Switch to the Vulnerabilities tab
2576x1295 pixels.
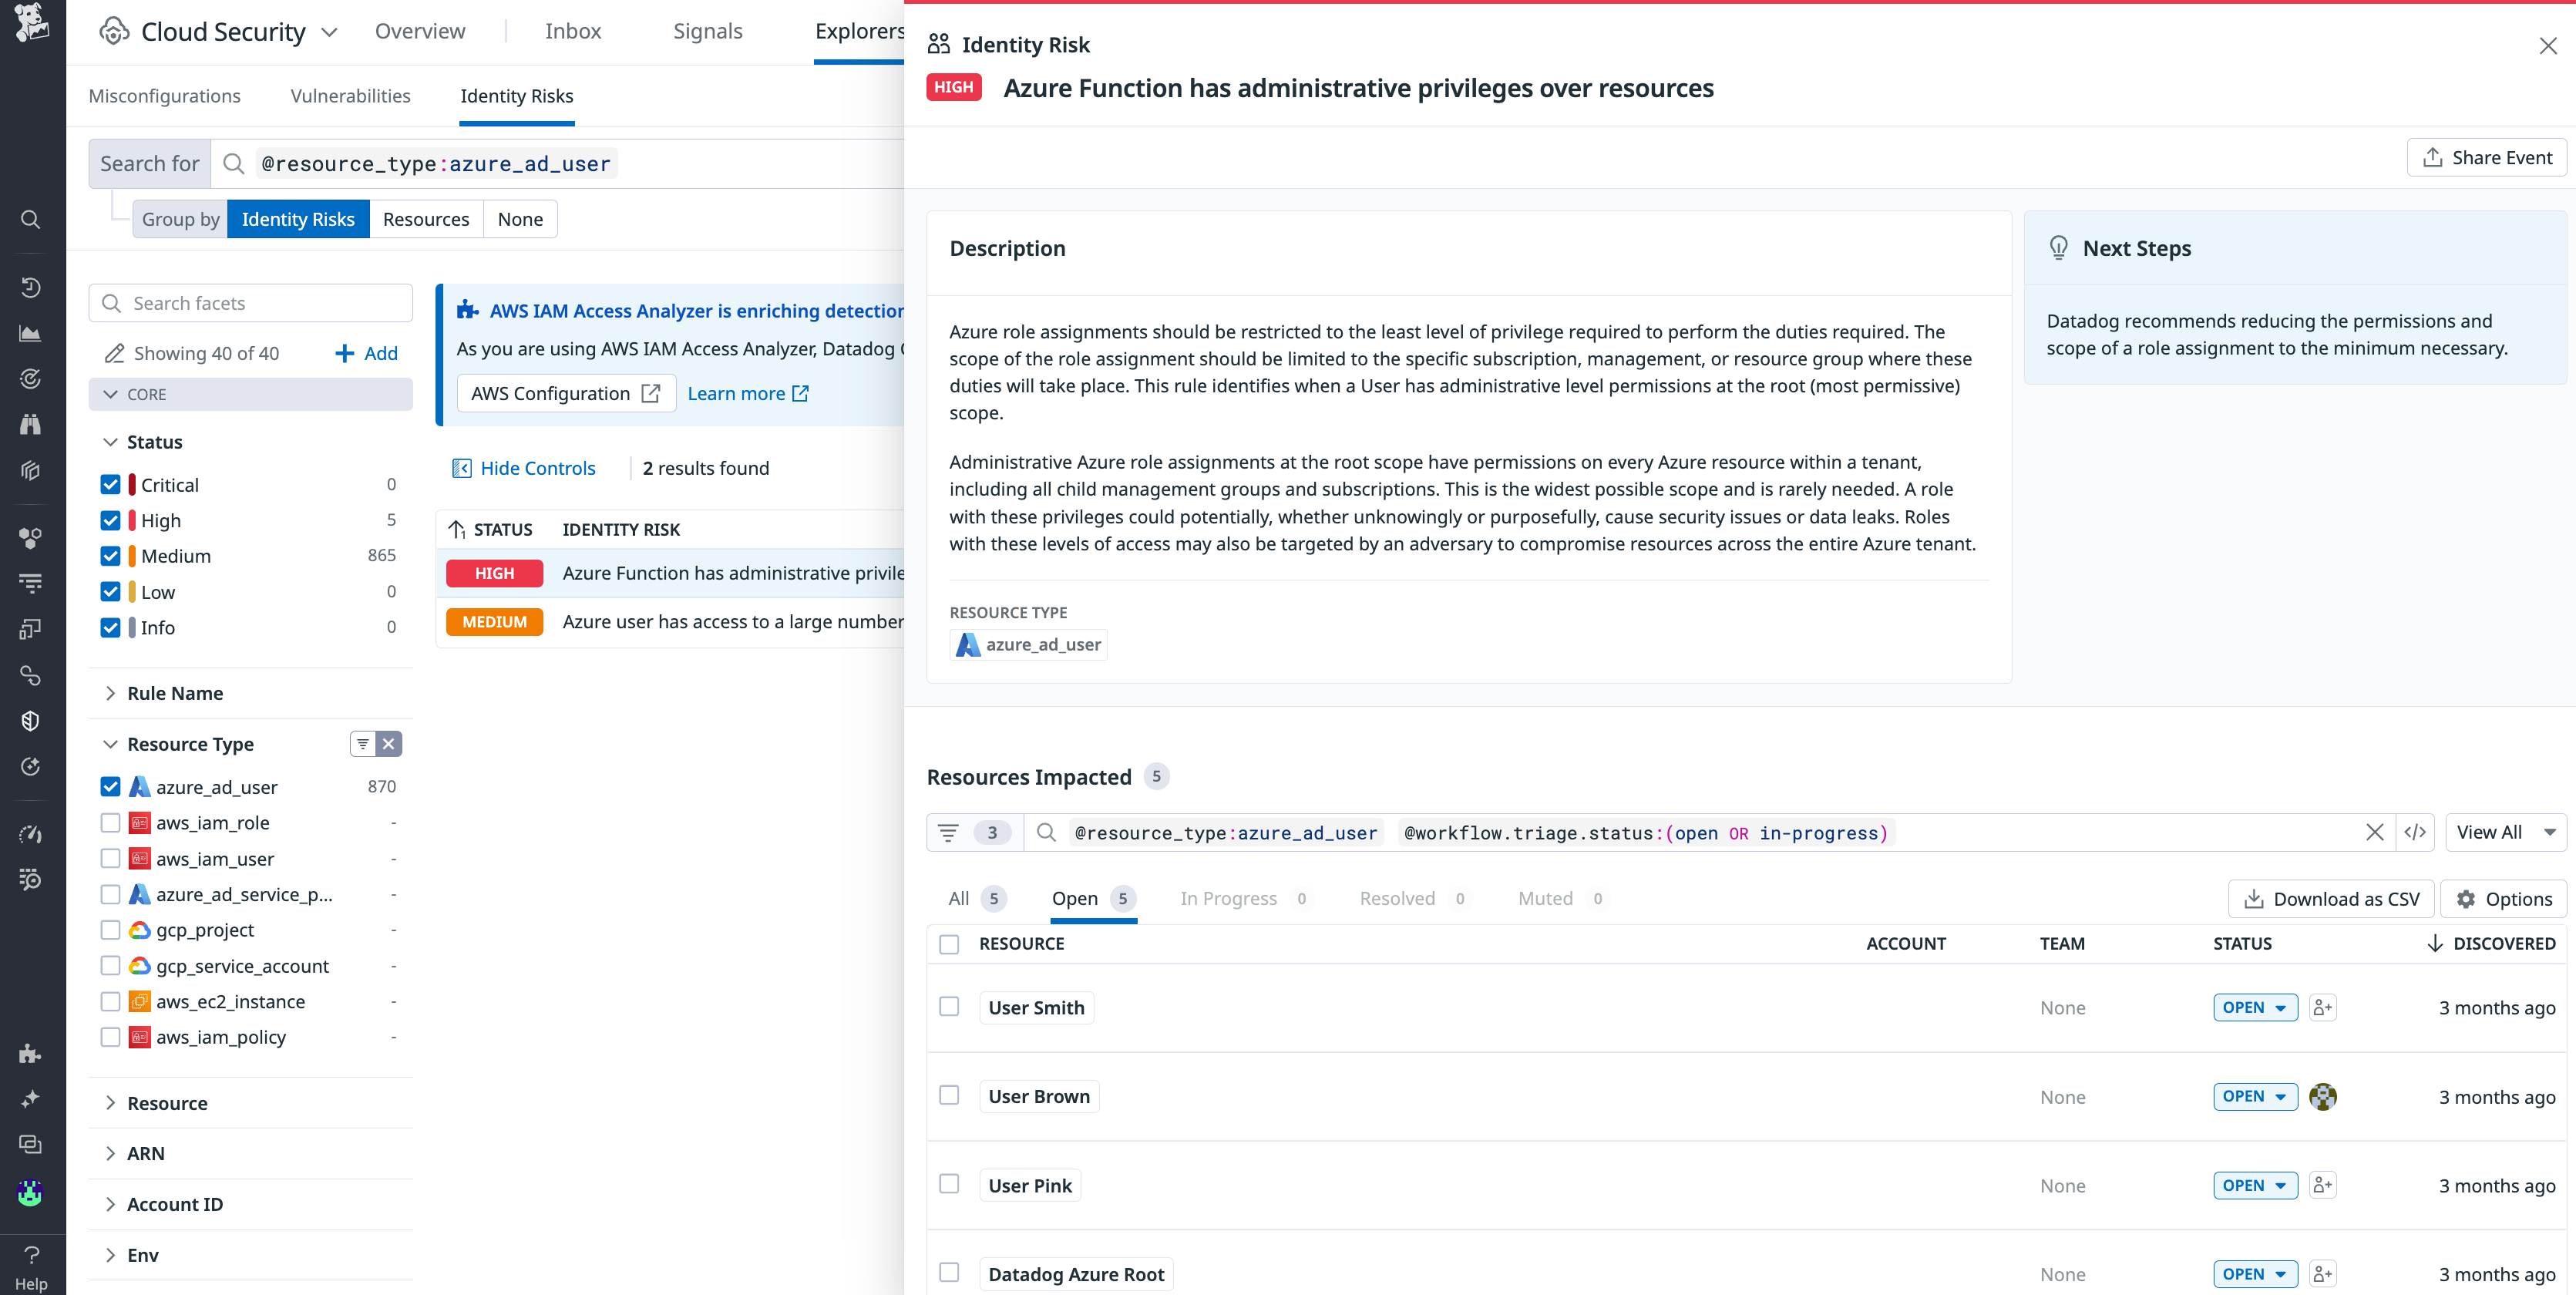tap(350, 96)
